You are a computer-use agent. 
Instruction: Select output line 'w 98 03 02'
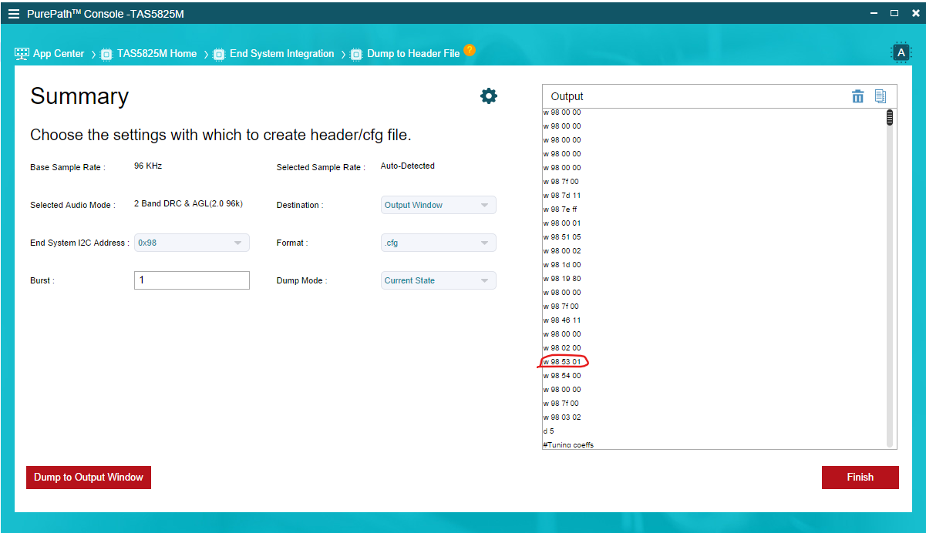click(562, 417)
